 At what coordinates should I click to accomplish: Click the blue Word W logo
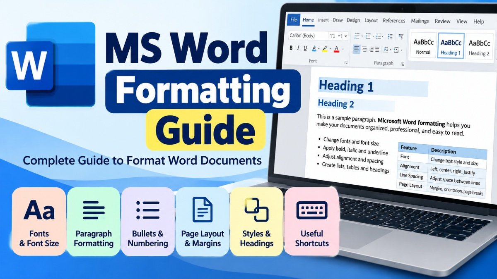coord(30,65)
